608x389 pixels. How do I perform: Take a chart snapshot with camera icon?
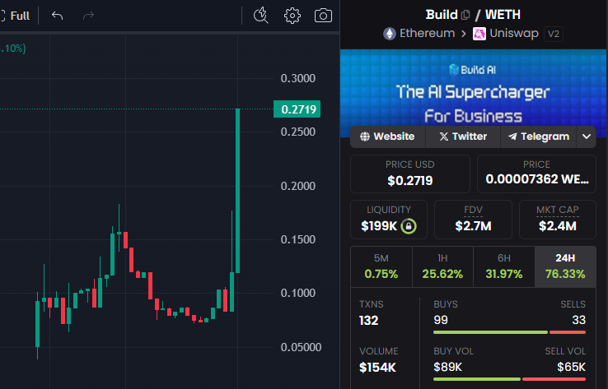pos(323,16)
